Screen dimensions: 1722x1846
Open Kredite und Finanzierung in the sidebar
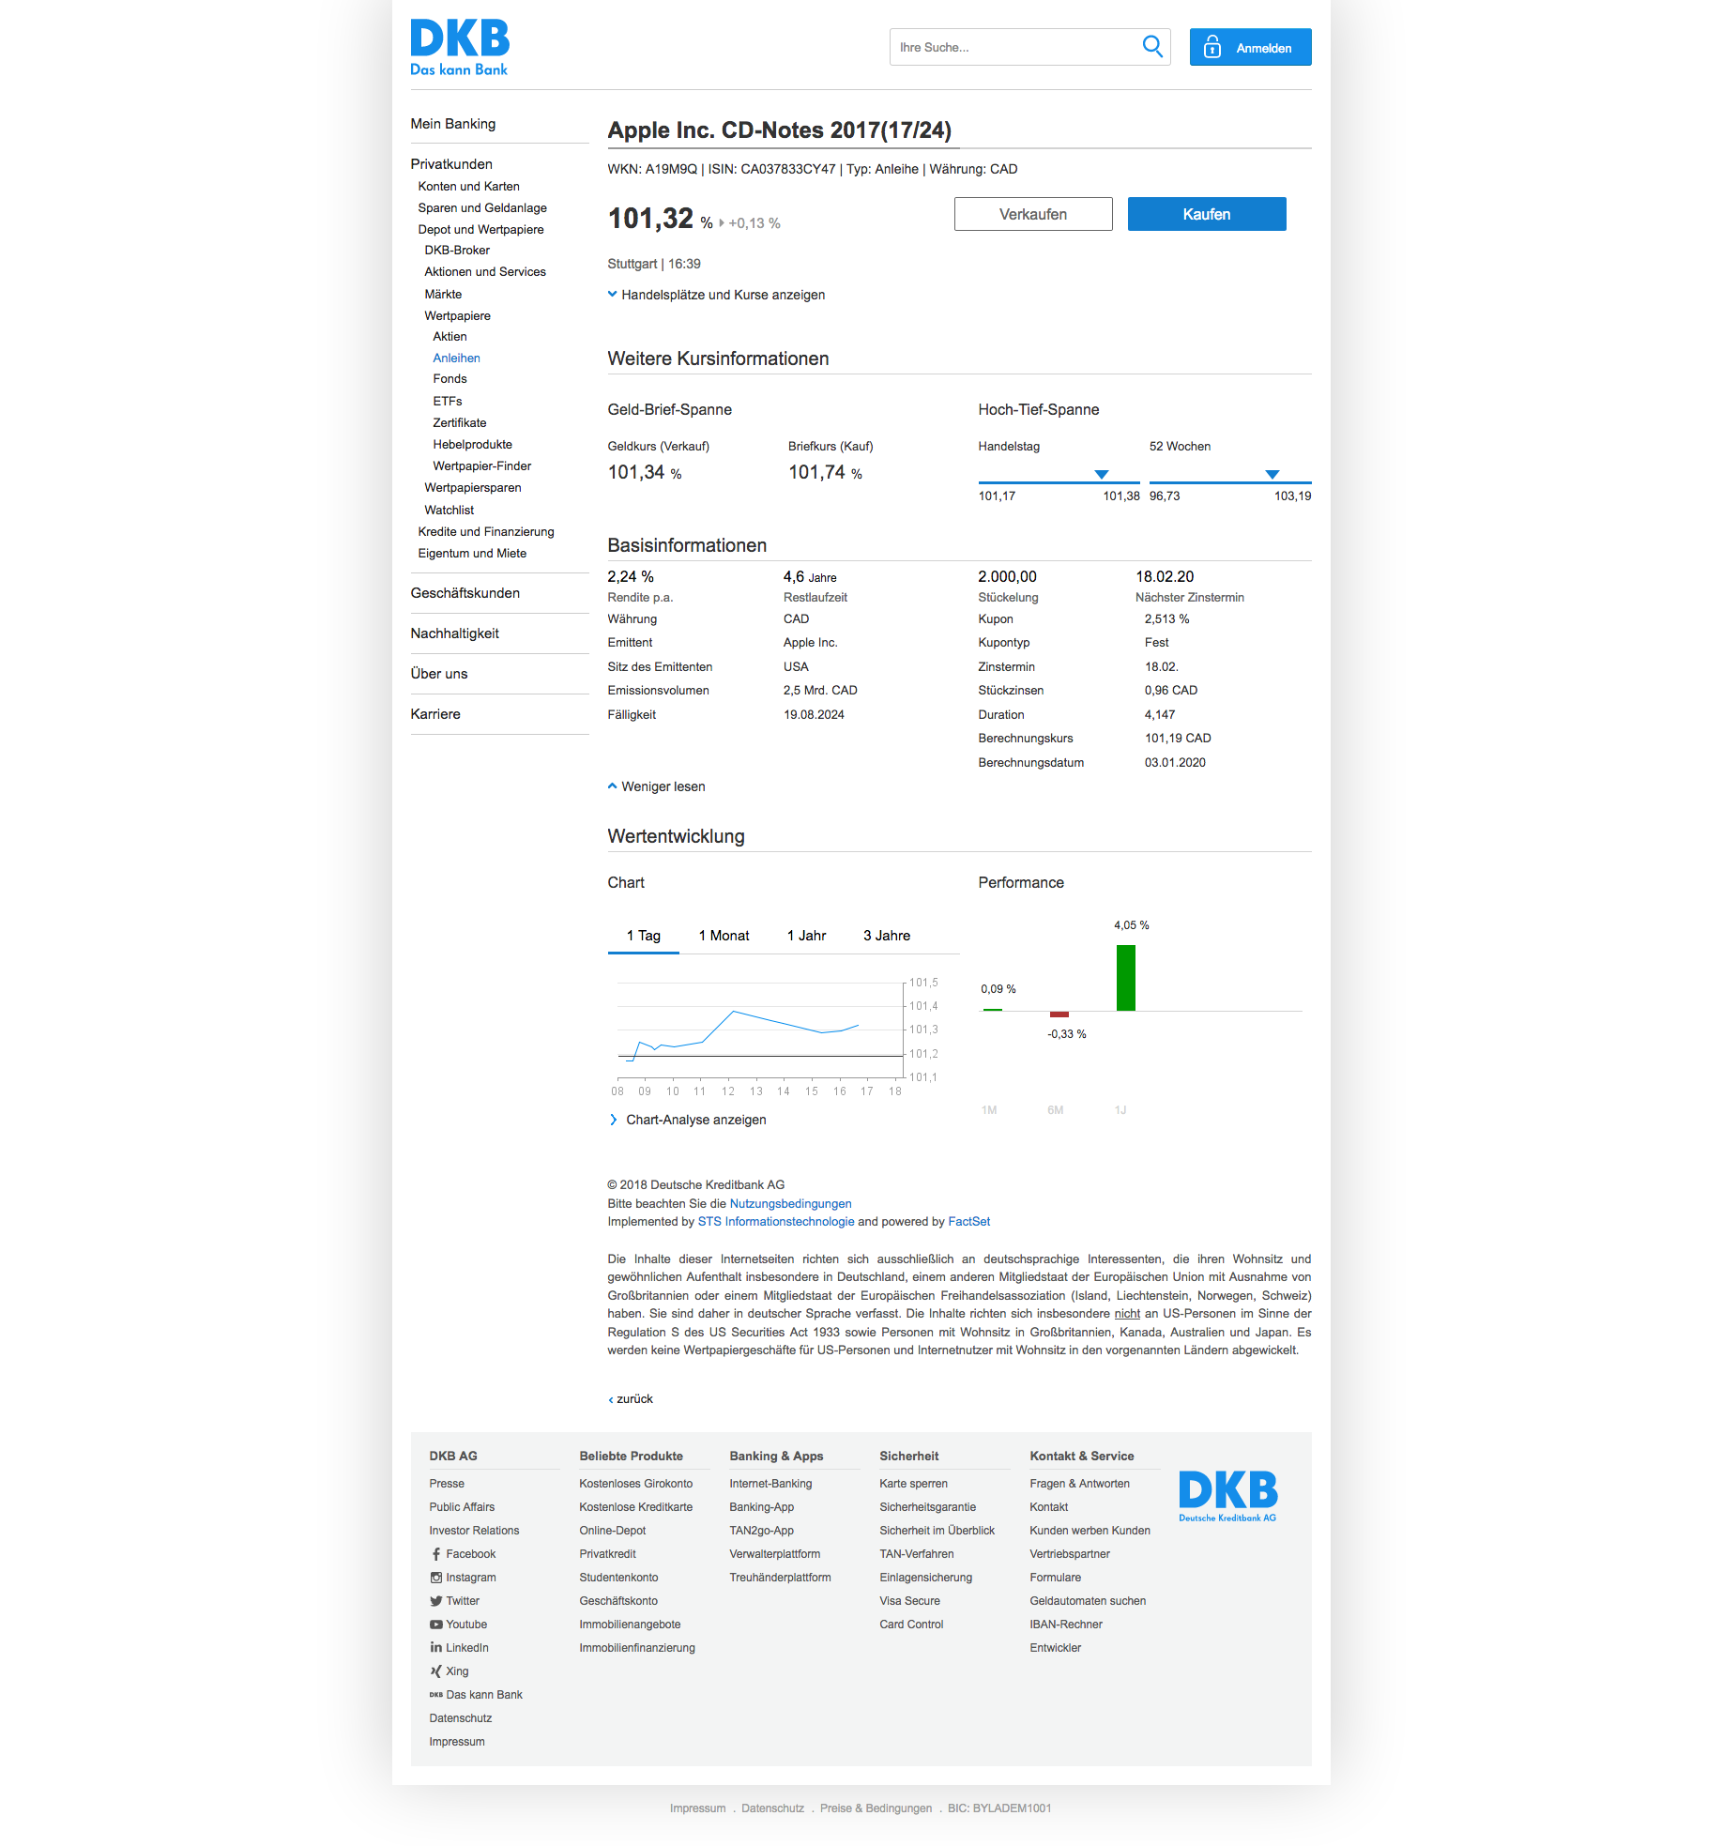486,532
